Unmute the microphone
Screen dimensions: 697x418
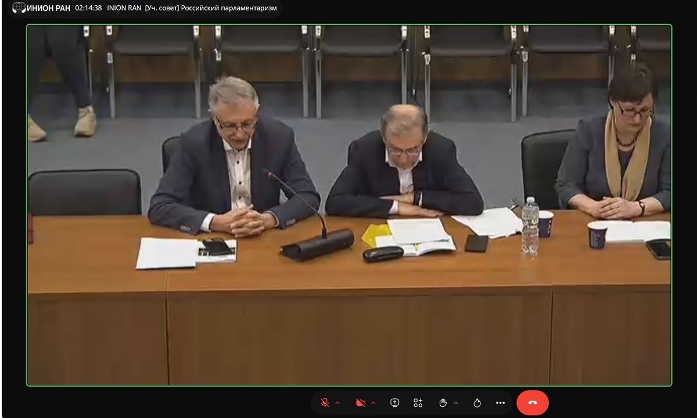pyautogui.click(x=325, y=403)
